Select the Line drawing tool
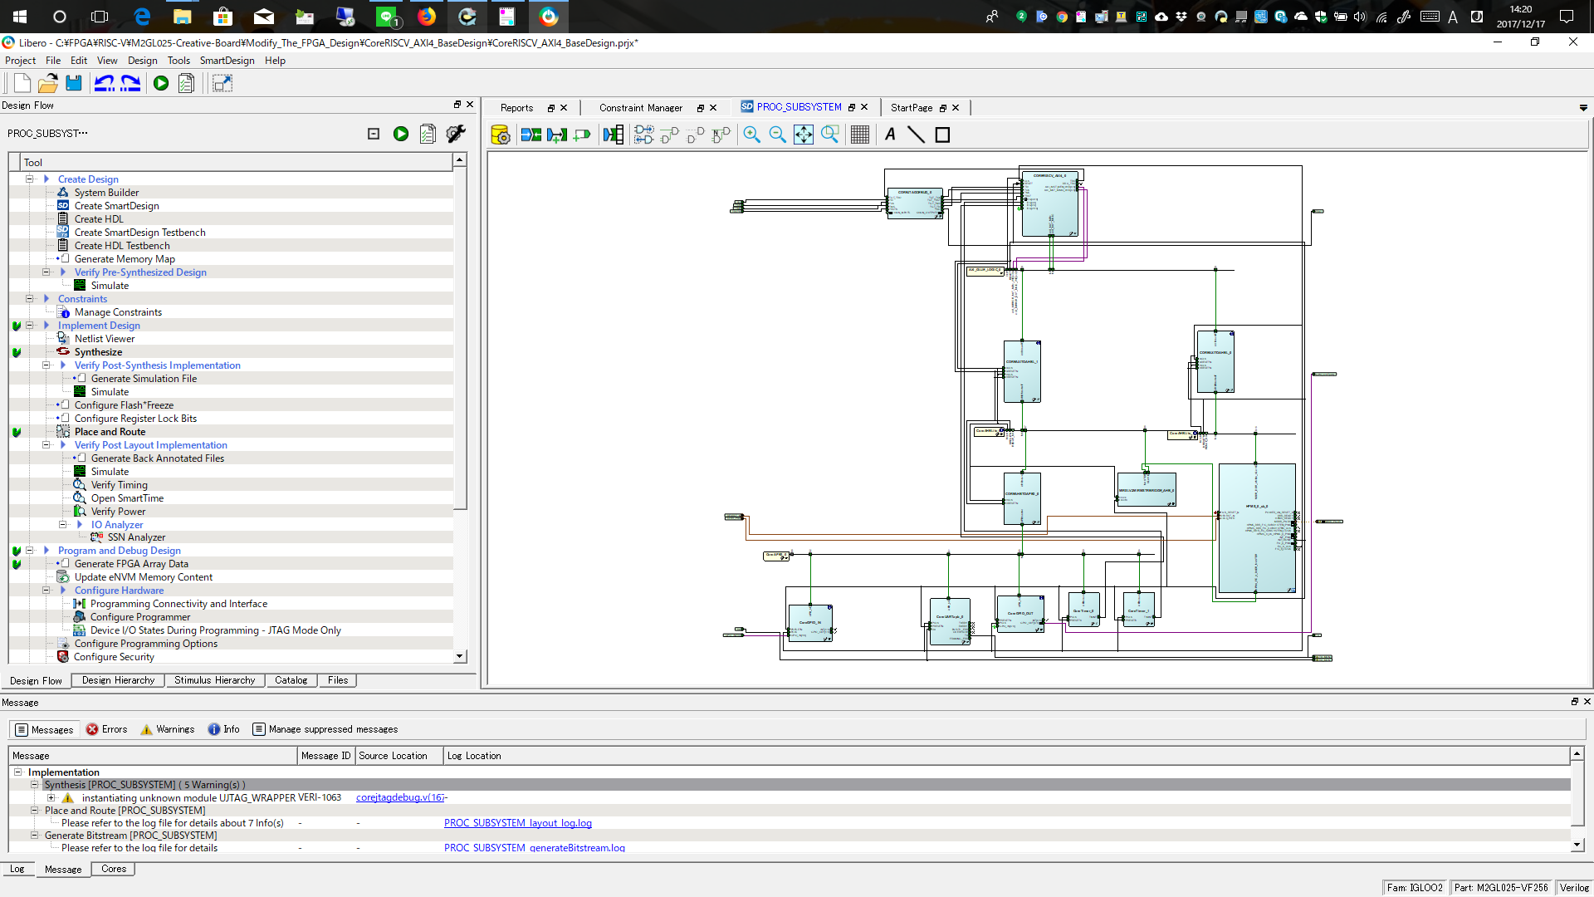Viewport: 1594px width, 897px height. (x=916, y=135)
